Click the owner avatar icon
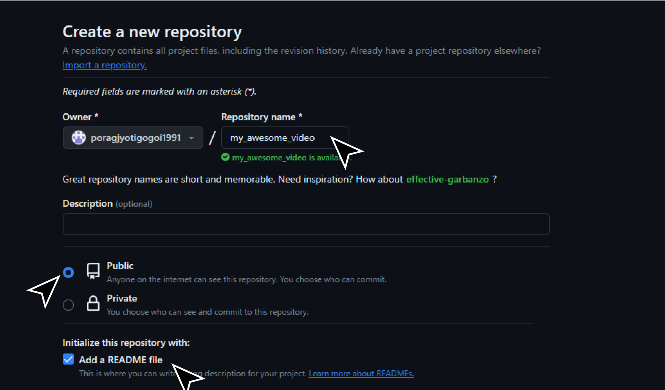 [x=79, y=138]
